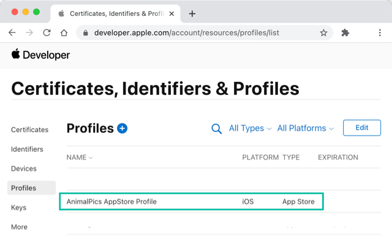
Task: Open Keys in the sidebar
Action: 18,207
